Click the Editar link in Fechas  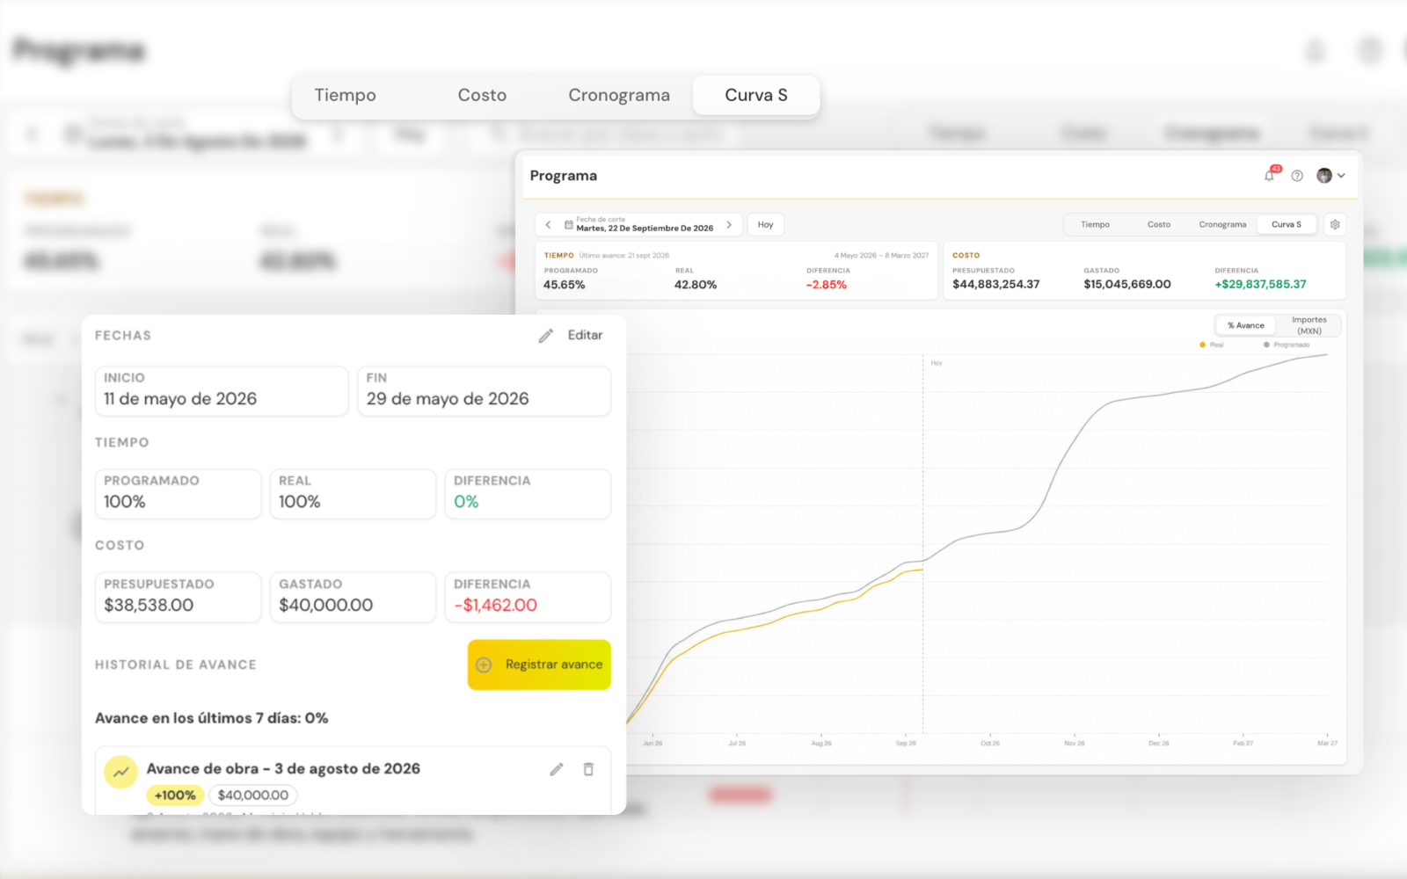coord(585,335)
